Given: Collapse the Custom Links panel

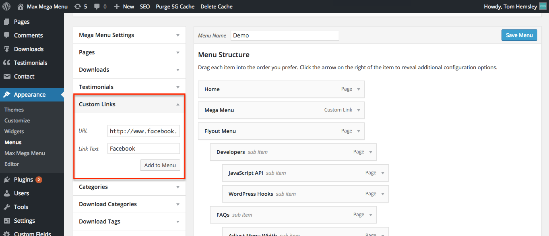Looking at the screenshot, I should click(x=177, y=104).
